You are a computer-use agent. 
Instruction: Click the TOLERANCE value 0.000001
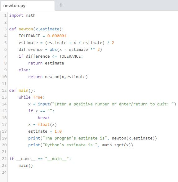(x=57, y=36)
